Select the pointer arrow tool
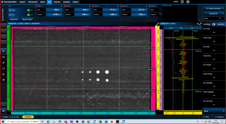 [x=3, y=51]
